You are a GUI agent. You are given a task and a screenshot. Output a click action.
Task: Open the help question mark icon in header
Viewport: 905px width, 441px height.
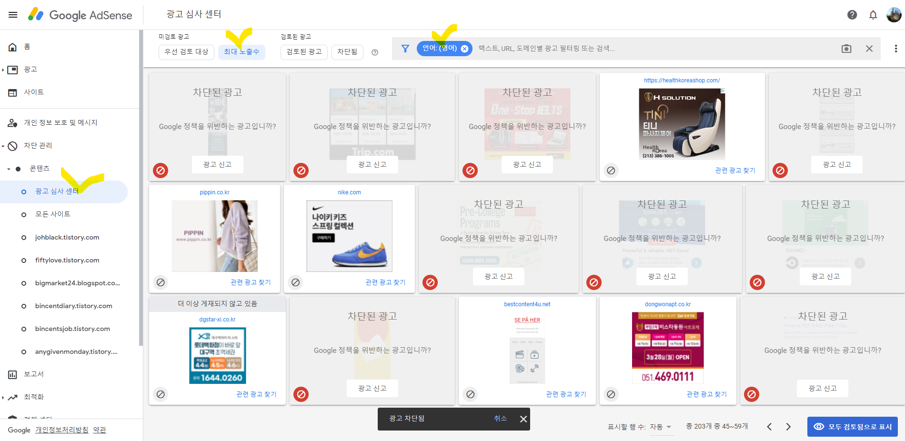[852, 15]
